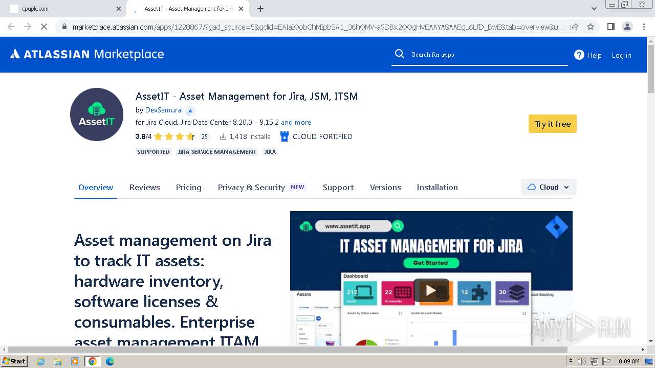This screenshot has width=655, height=368.
Task: Open the Privacy & Security tab
Action: pyautogui.click(x=251, y=188)
